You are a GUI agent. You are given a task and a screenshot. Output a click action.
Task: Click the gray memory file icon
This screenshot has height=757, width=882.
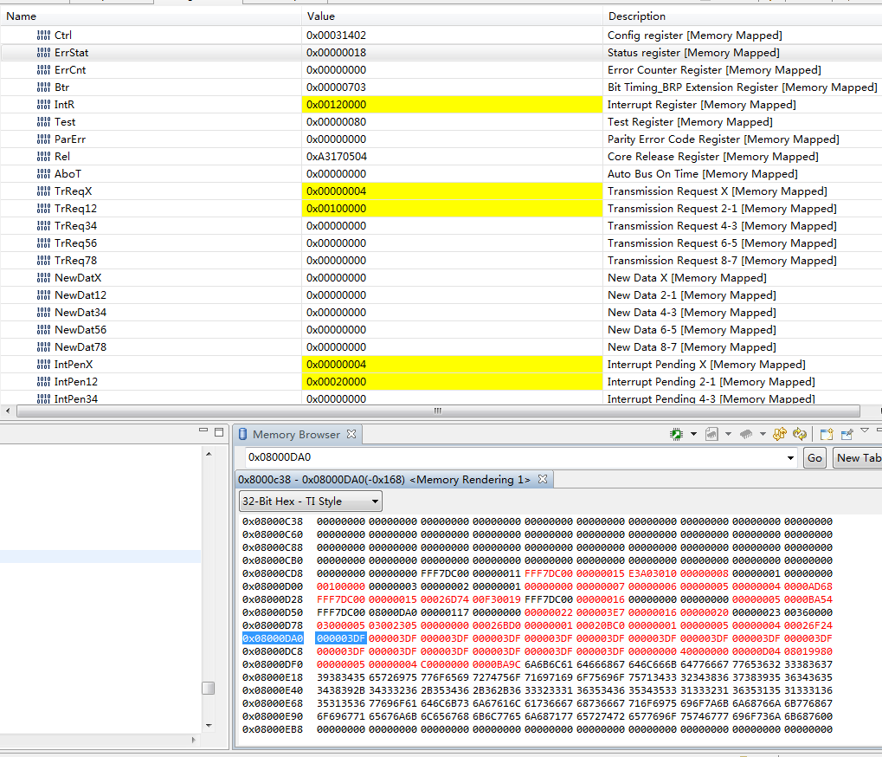tap(711, 434)
